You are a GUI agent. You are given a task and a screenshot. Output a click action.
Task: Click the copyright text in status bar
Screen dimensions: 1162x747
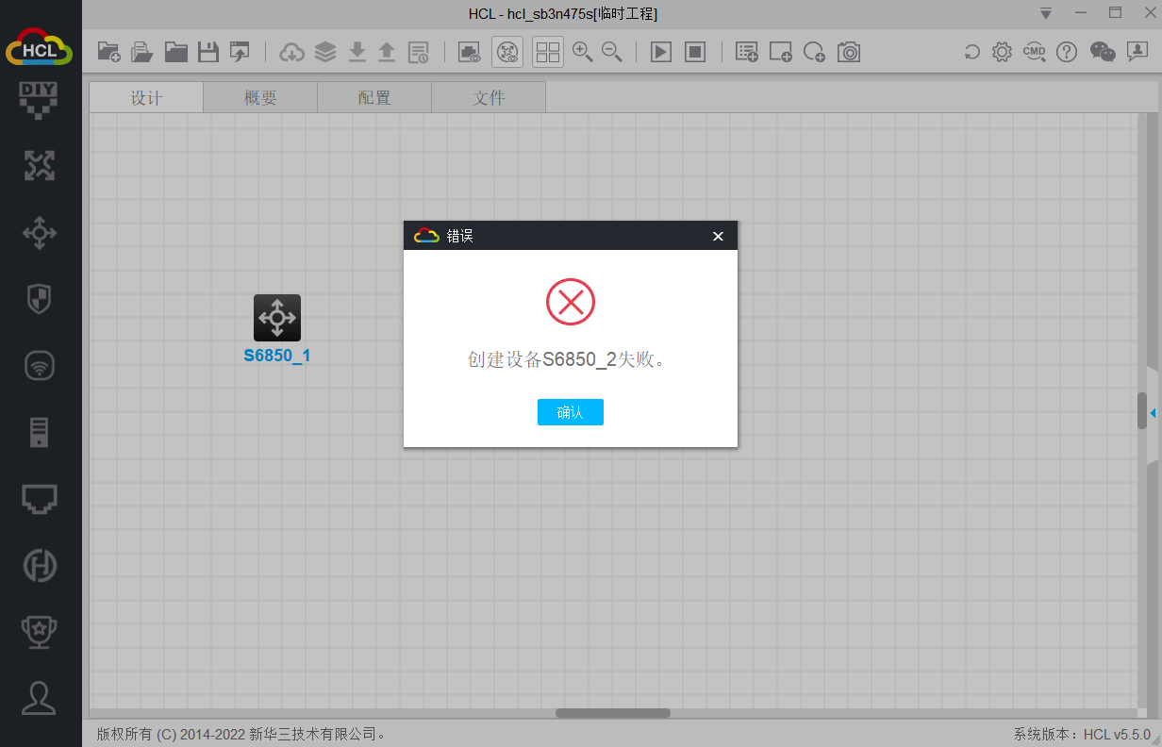point(241,734)
